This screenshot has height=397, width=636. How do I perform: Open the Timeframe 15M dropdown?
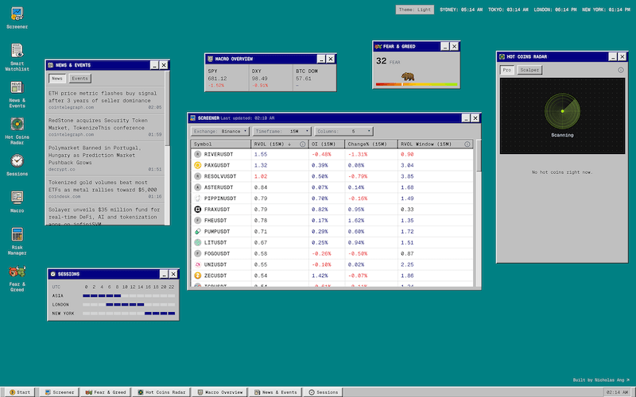[282, 131]
